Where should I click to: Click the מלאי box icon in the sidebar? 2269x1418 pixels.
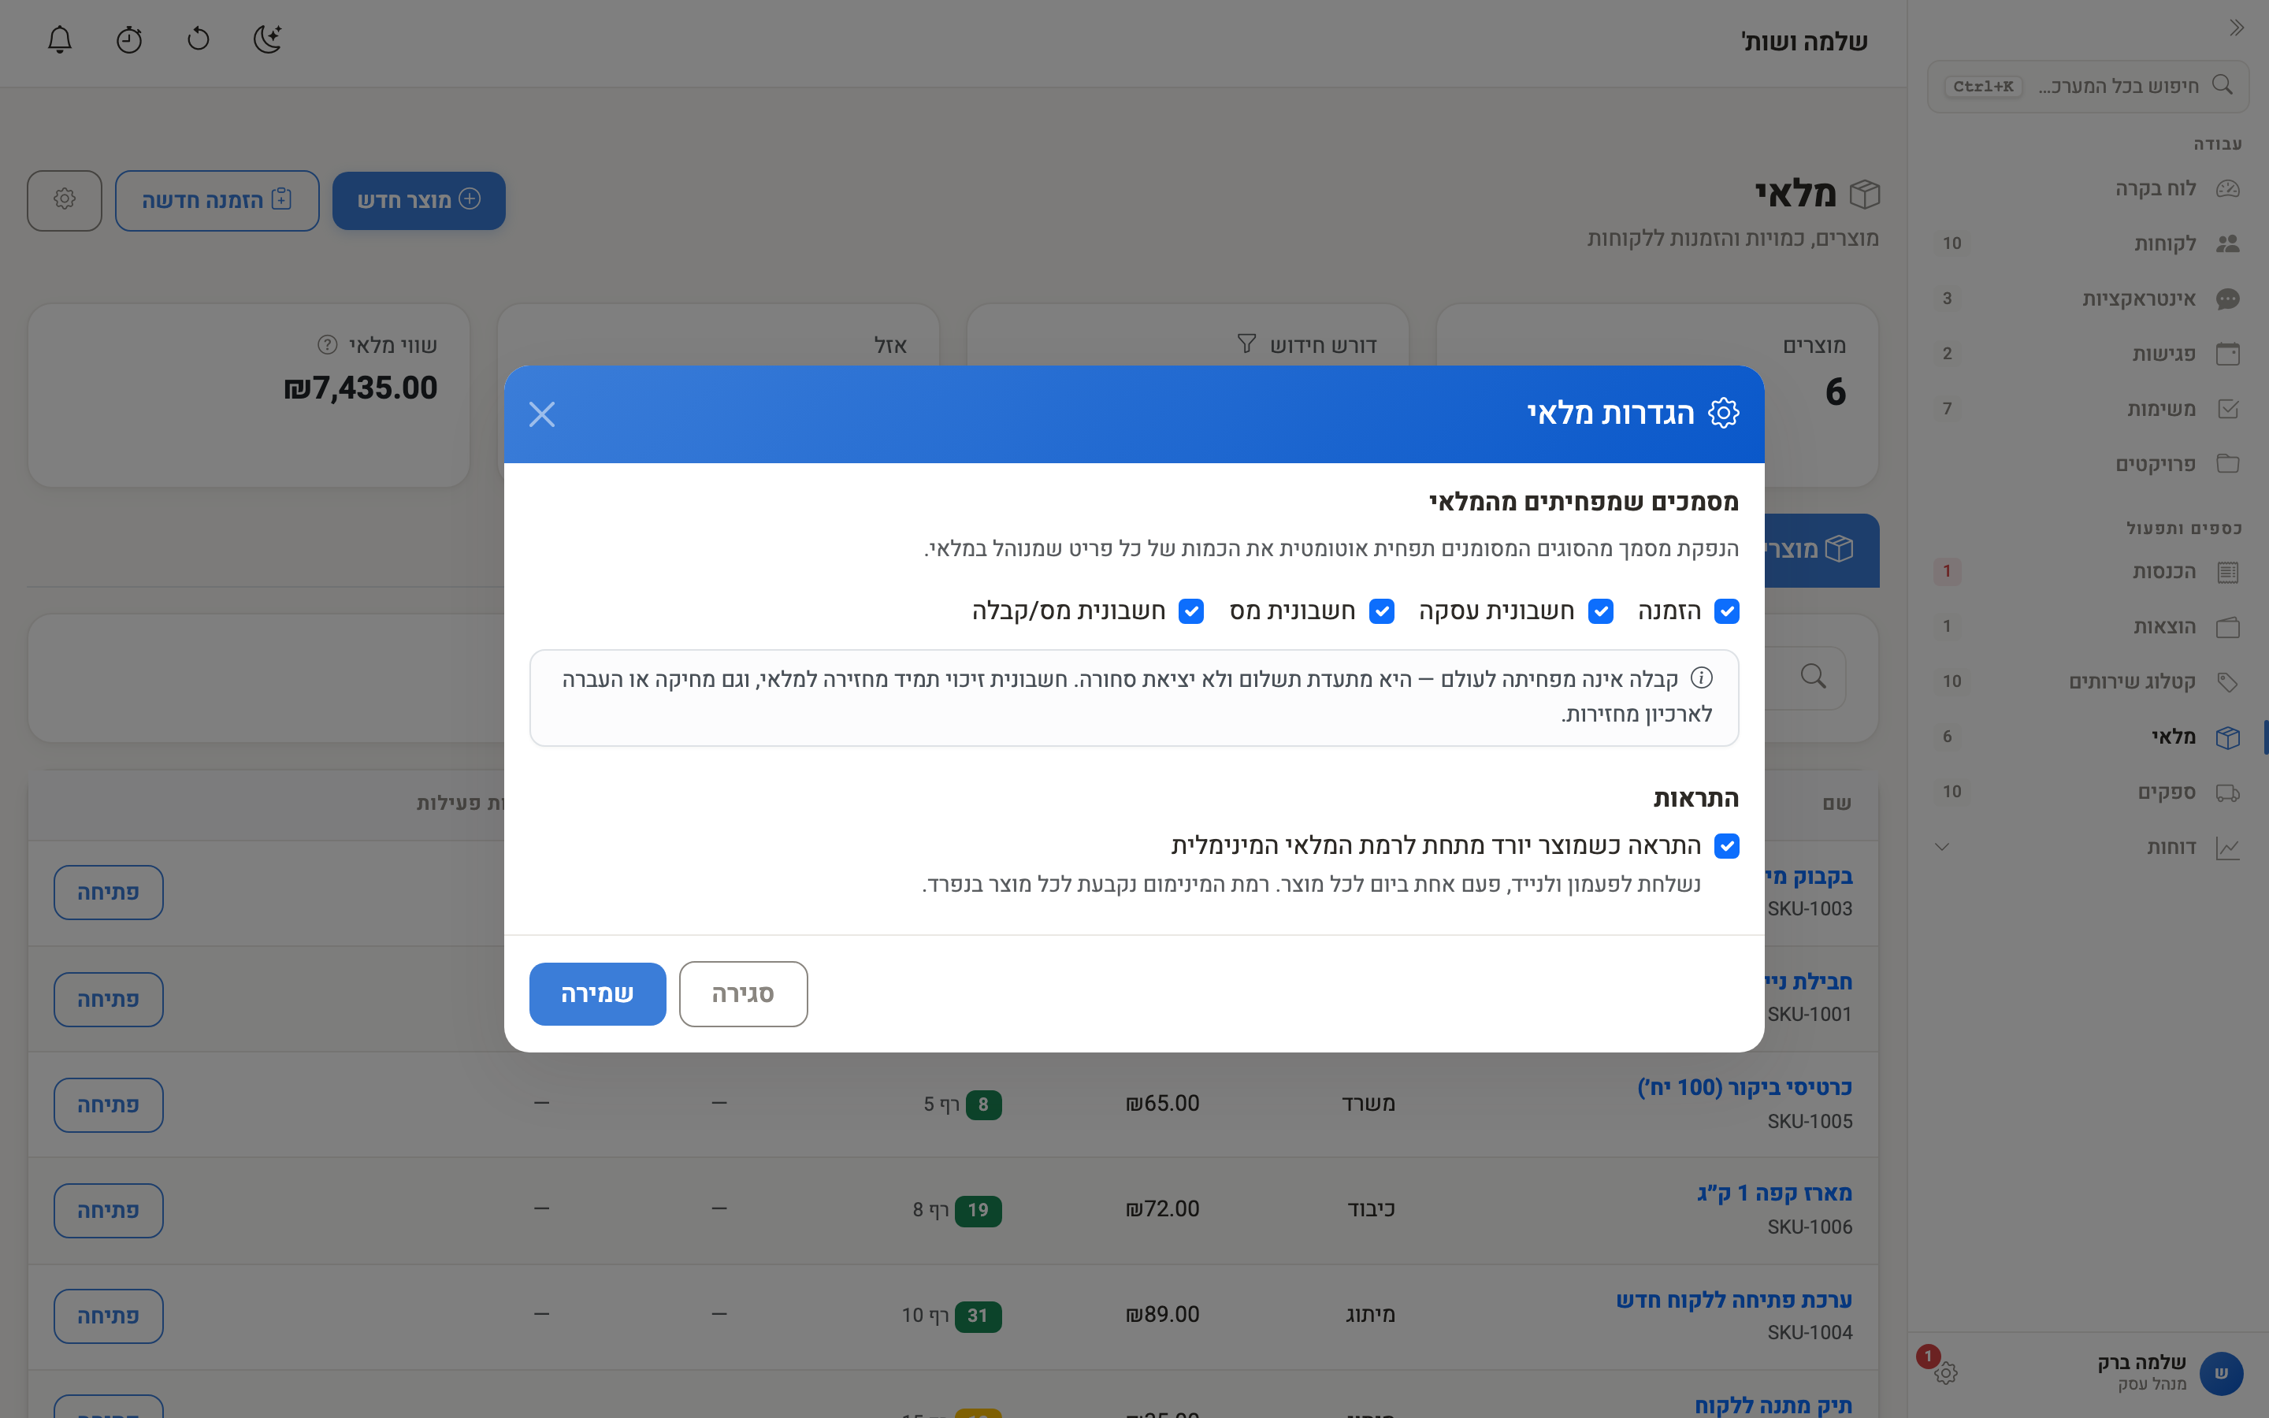pyautogui.click(x=2228, y=737)
